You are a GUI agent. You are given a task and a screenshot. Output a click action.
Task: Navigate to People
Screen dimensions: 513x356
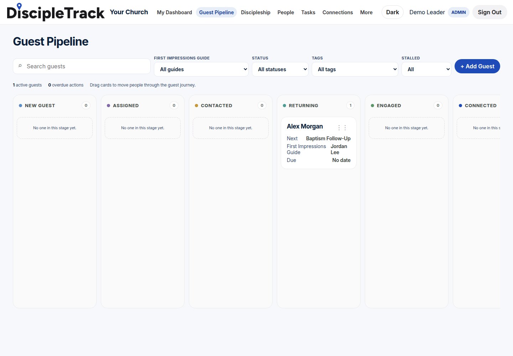286,12
